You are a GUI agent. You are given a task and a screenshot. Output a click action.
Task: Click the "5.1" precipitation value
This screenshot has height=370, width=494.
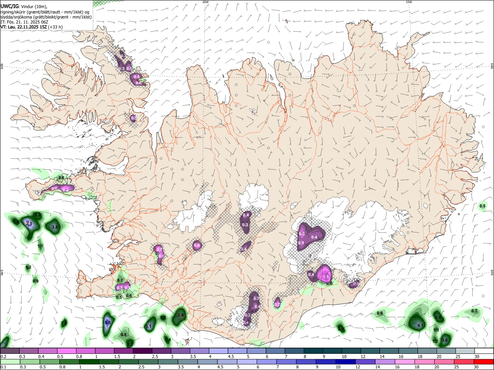point(149,326)
